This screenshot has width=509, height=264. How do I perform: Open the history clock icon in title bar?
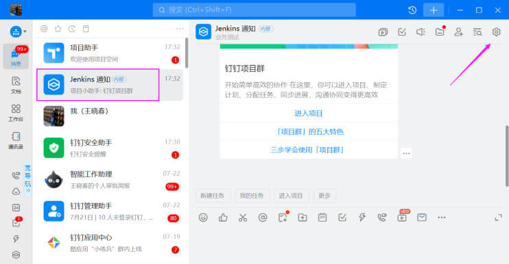[412, 10]
